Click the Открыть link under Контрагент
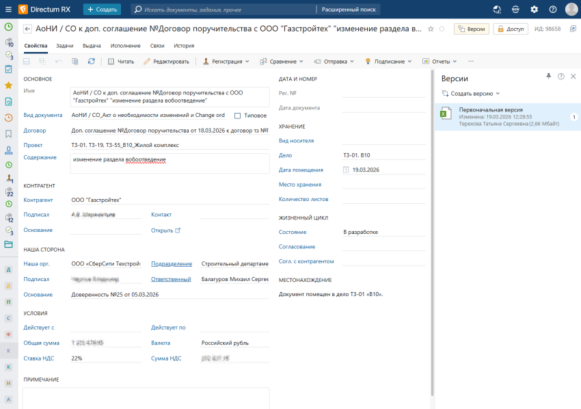This screenshot has height=409, width=581. coord(165,230)
